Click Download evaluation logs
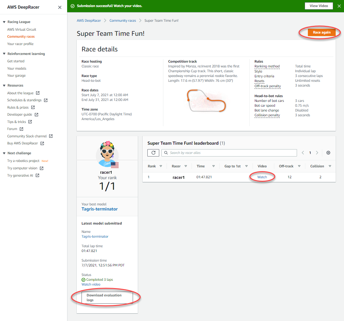The height and width of the screenshot is (321, 344). (x=107, y=297)
